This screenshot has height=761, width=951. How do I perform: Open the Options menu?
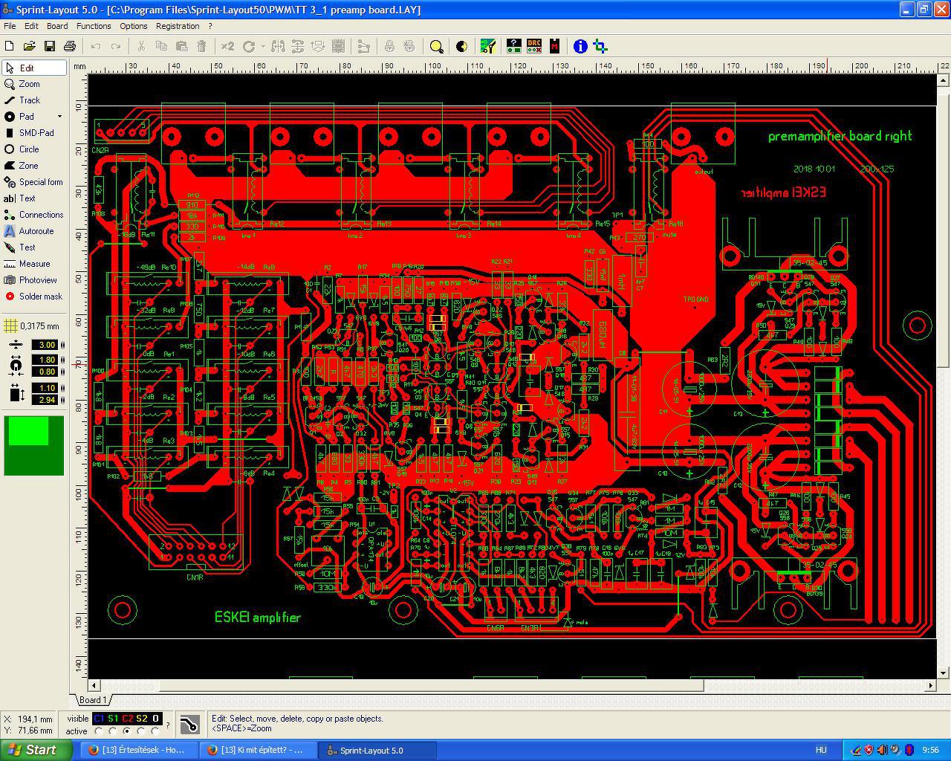(x=134, y=26)
